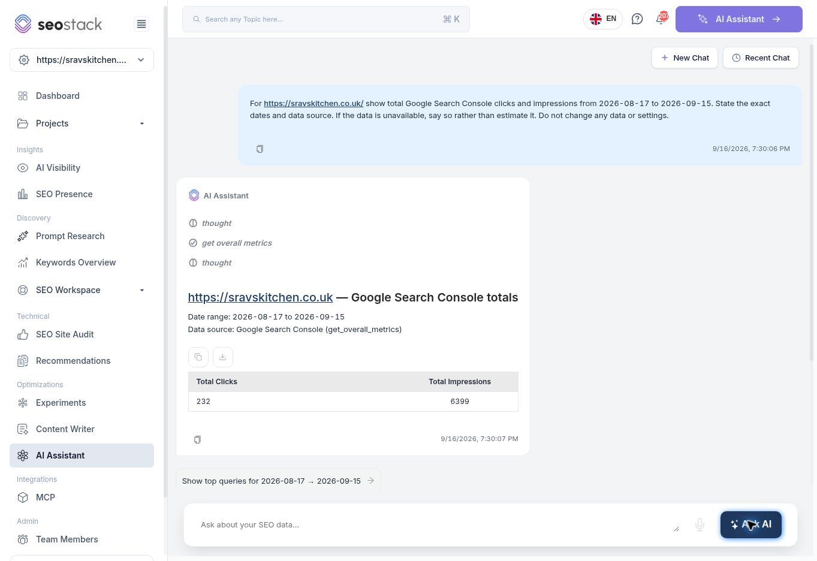This screenshot has height=561, width=817.
Task: Click the Keywords Overview chart icon
Action: [23, 263]
